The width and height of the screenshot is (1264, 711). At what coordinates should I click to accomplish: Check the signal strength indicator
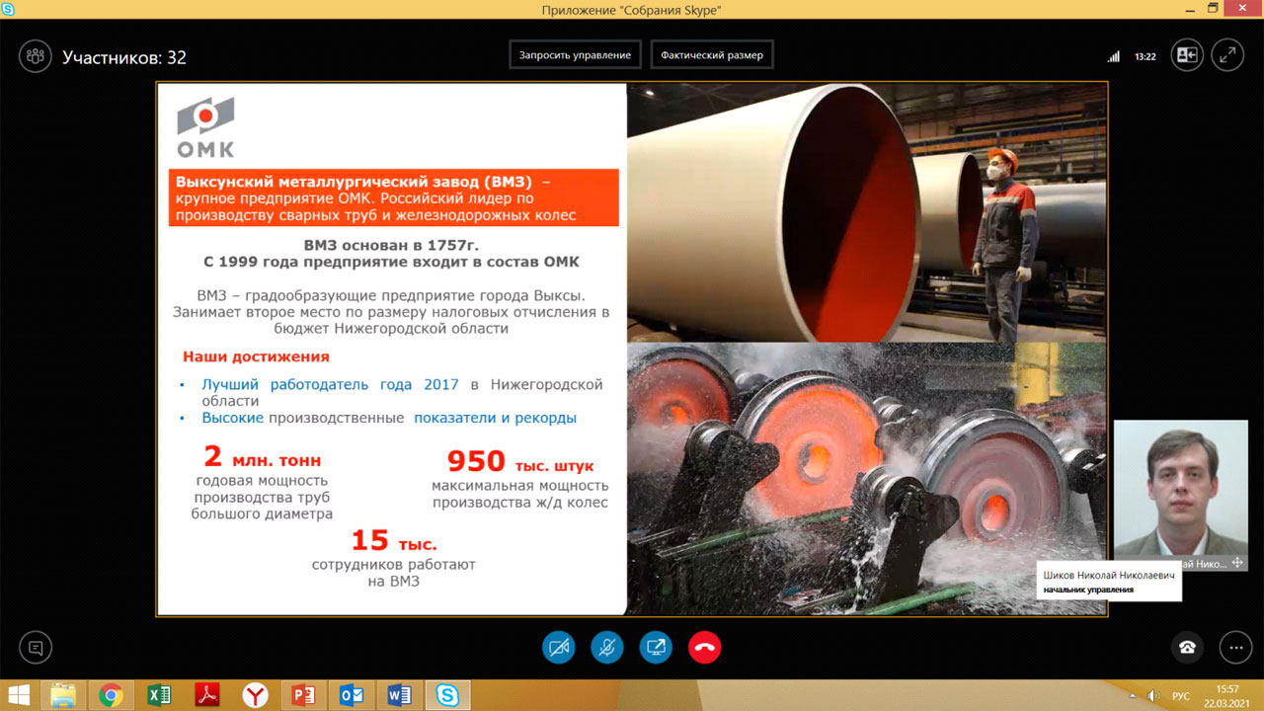(1114, 56)
